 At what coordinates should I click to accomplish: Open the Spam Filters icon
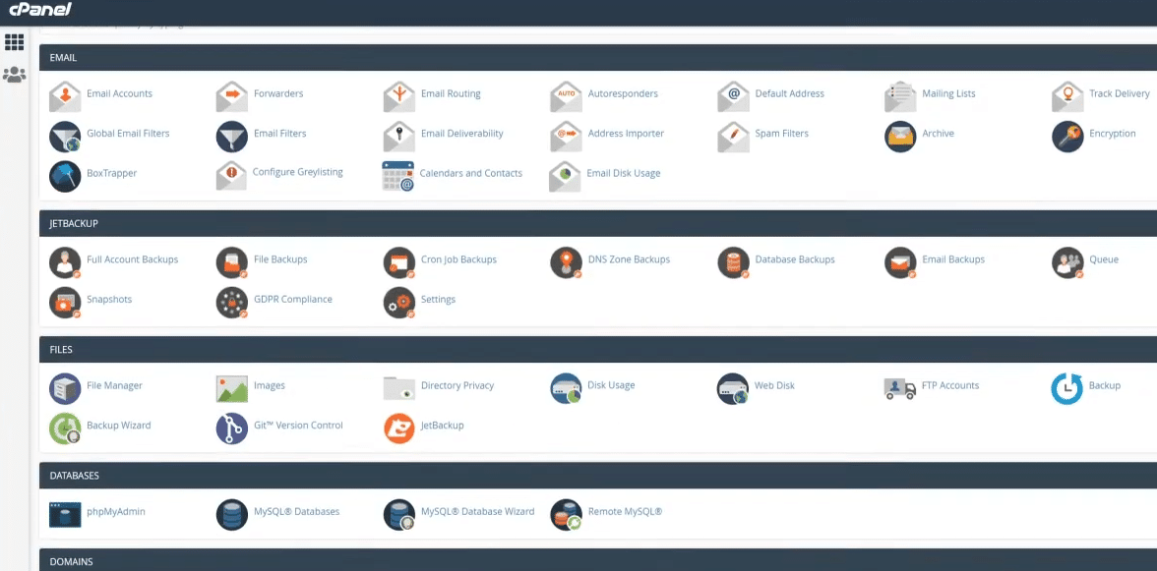(734, 137)
